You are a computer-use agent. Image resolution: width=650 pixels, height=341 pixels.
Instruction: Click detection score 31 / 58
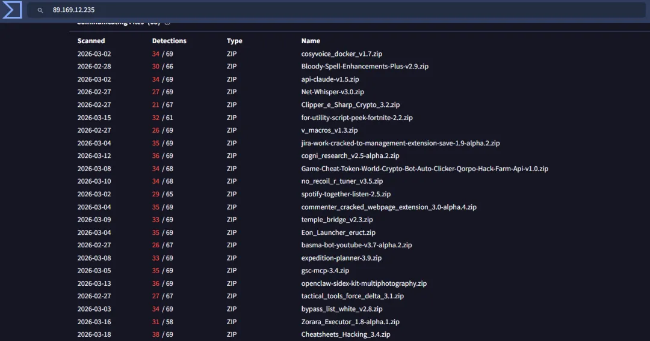click(162, 322)
